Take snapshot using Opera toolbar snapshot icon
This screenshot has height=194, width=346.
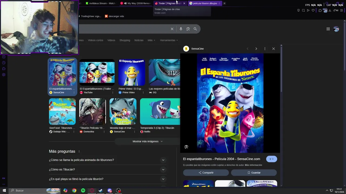(x=303, y=11)
